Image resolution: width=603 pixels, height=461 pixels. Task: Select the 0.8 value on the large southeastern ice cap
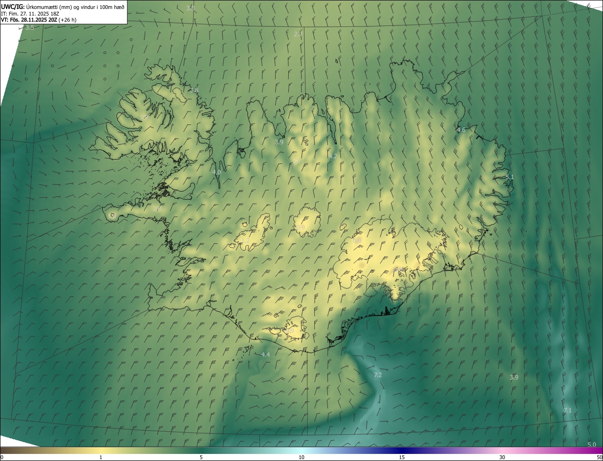pos(358,240)
